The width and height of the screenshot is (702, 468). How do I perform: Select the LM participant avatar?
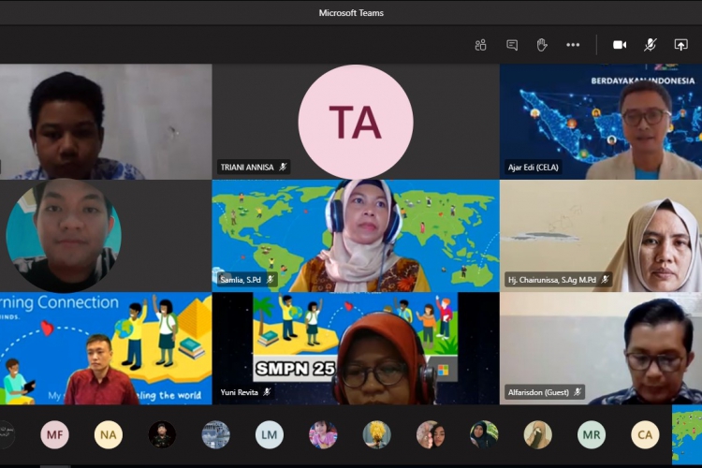click(270, 434)
